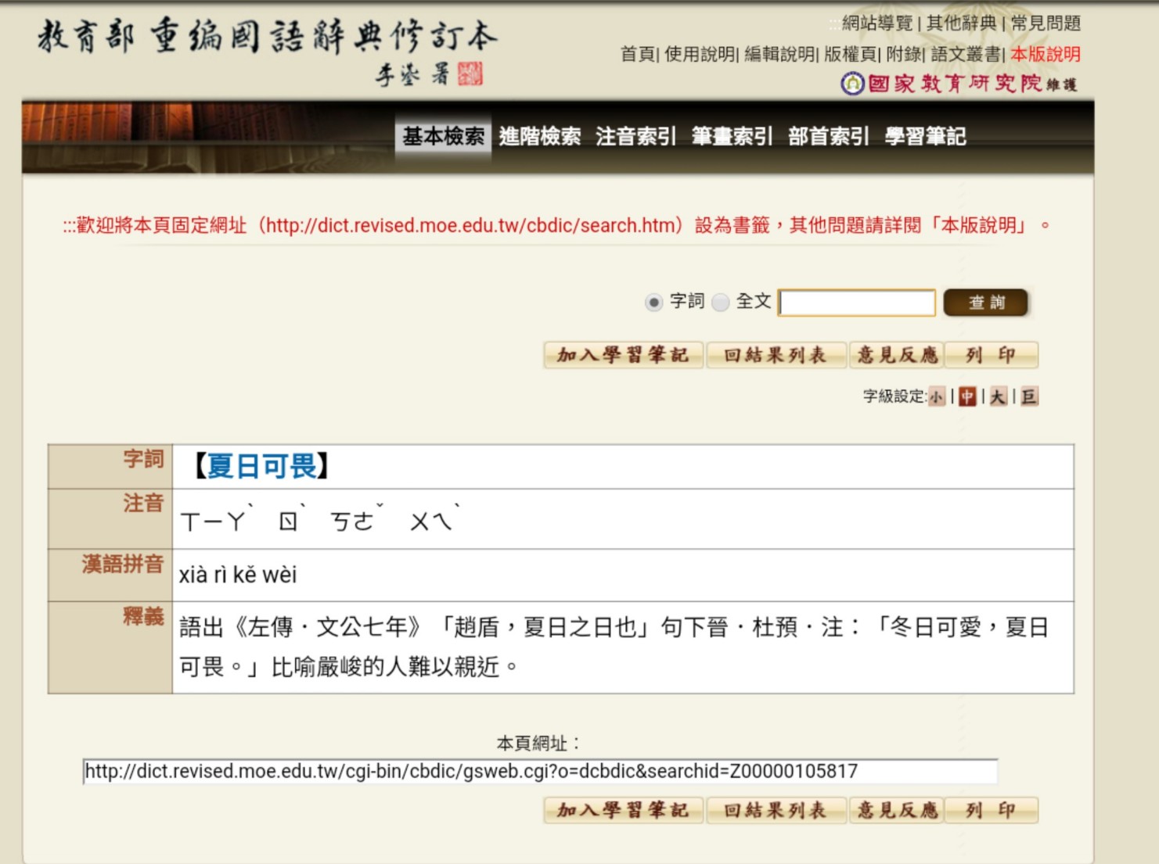Click the 夏日可畏 headword link

click(261, 466)
